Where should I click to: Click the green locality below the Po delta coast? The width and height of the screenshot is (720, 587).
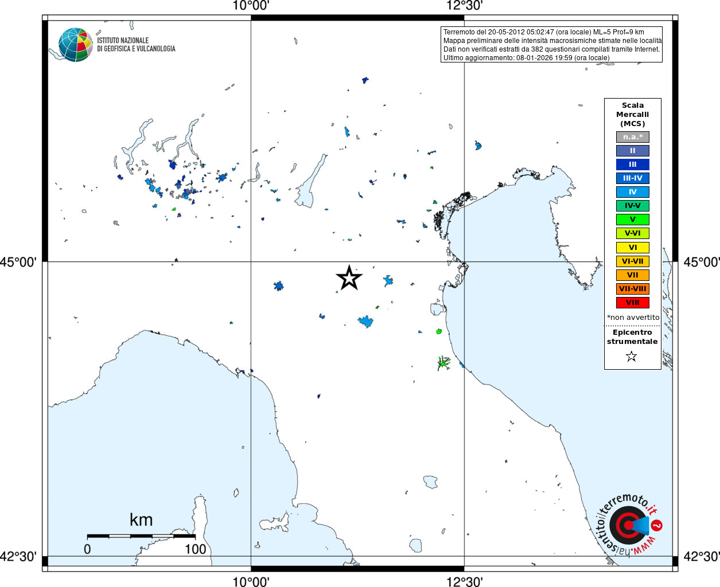click(443, 363)
